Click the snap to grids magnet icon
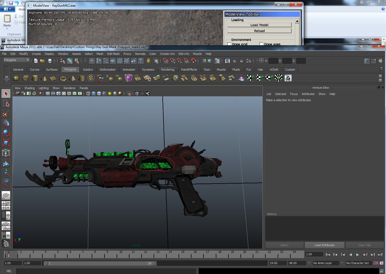Screen dimensions: 386x274 pyautogui.click(x=165, y=61)
